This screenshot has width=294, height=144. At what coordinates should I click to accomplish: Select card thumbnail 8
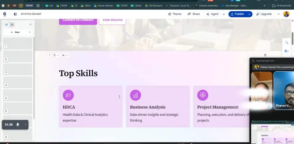(18, 134)
